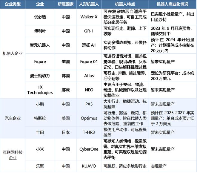Click the 优必选 company cell

(40, 17)
